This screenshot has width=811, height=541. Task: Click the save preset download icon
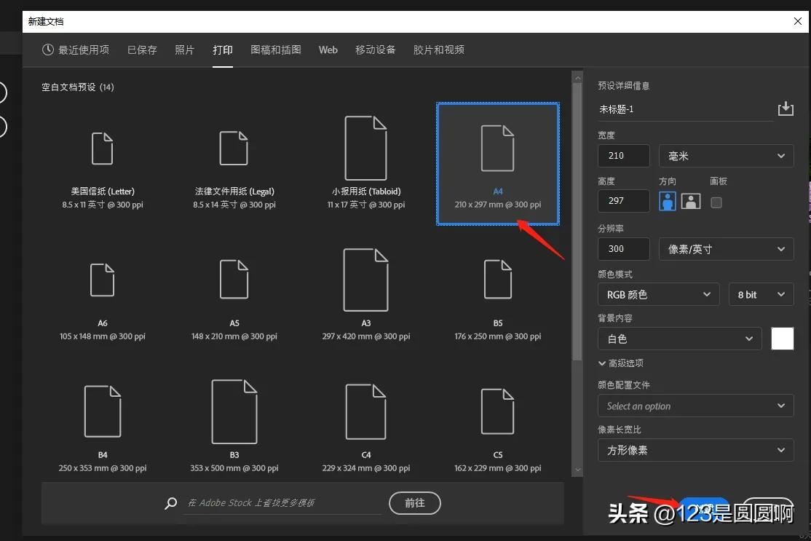coord(786,108)
